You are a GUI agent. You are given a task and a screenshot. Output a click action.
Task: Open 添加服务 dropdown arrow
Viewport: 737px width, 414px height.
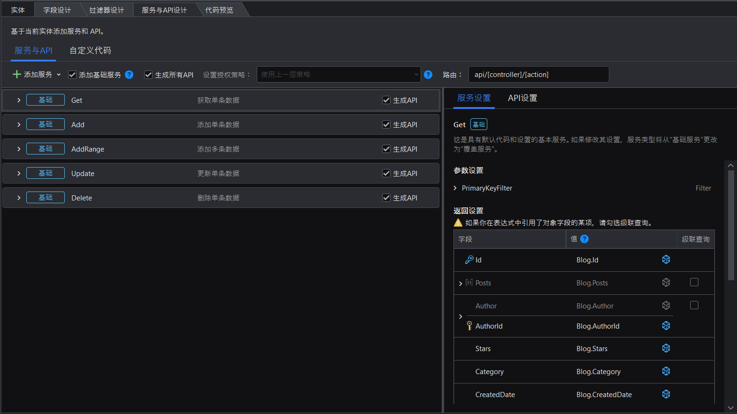click(x=59, y=75)
